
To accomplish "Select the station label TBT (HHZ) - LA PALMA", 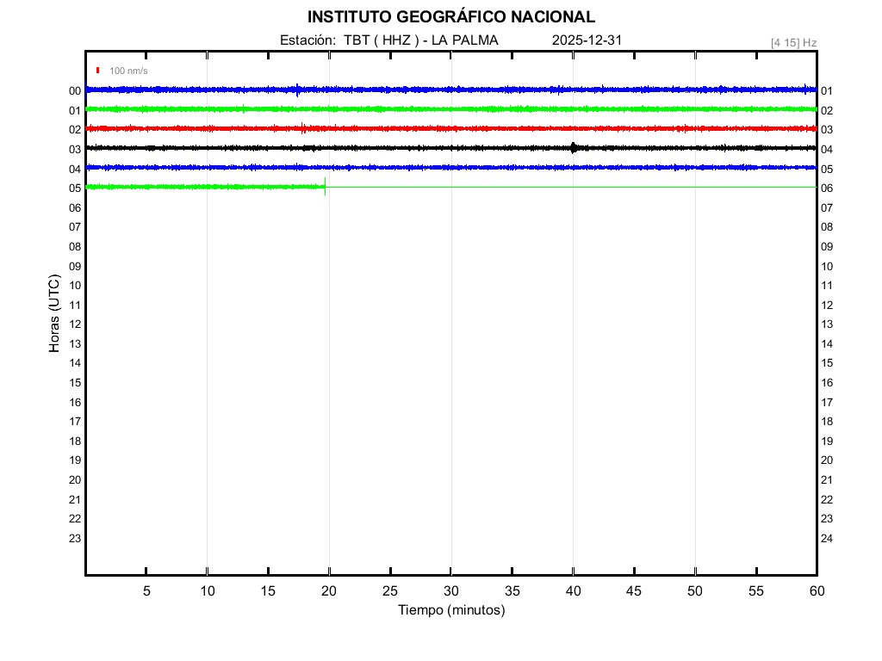I will tap(388, 40).
